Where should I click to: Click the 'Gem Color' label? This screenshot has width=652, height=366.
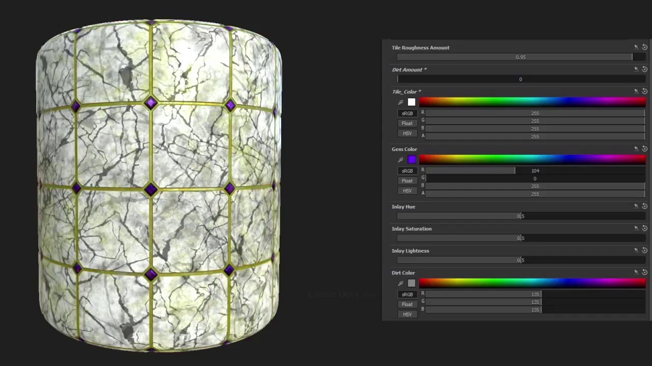click(x=404, y=149)
